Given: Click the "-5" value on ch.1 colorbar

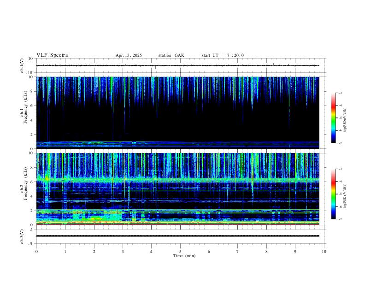Looking at the screenshot, I should (340, 118).
